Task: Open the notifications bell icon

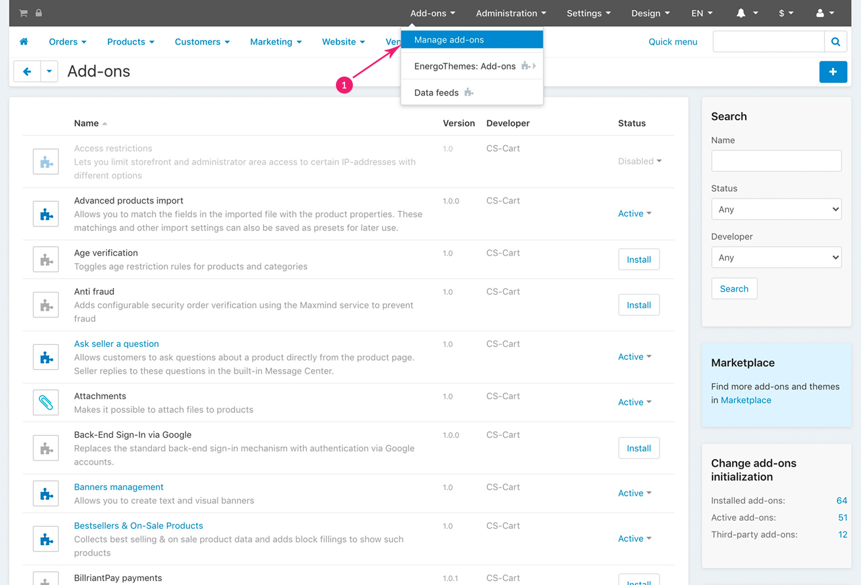Action: pyautogui.click(x=747, y=13)
